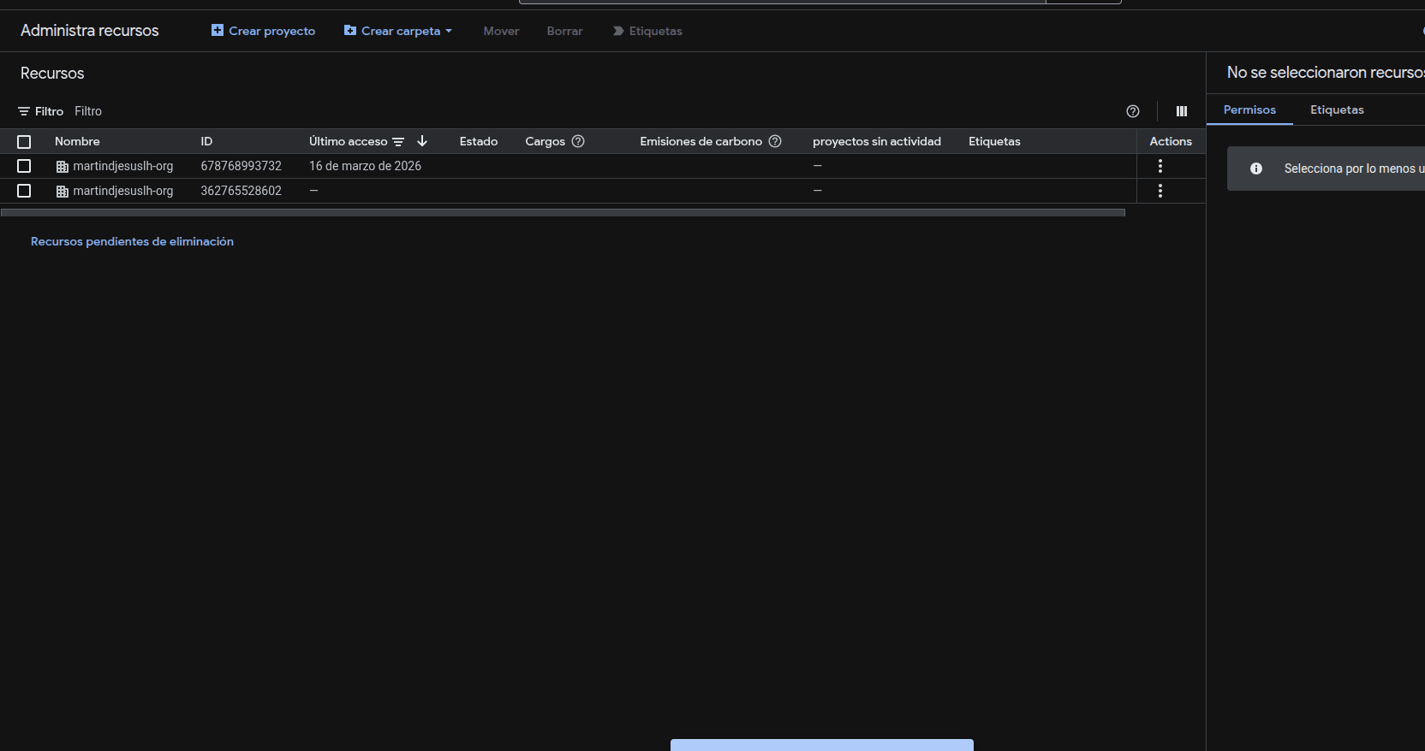Screen dimensions: 1425x751
Task: Open actions menu for ID 678768993732
Action: tap(1160, 166)
